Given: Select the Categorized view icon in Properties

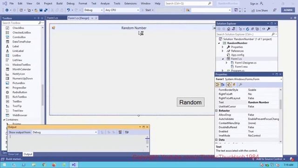Looking at the screenshot, I should [x=218, y=84].
